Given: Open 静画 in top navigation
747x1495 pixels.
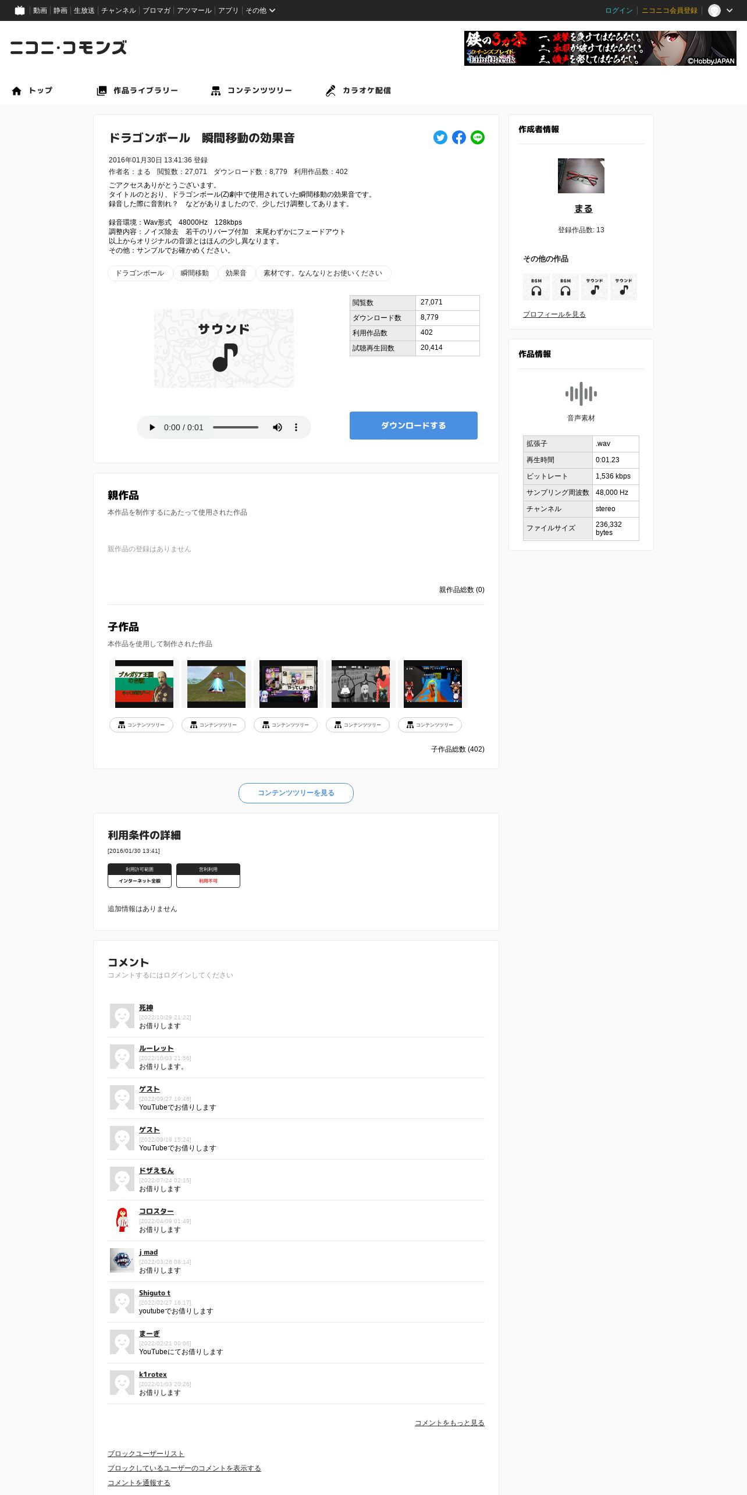Looking at the screenshot, I should 61,10.
